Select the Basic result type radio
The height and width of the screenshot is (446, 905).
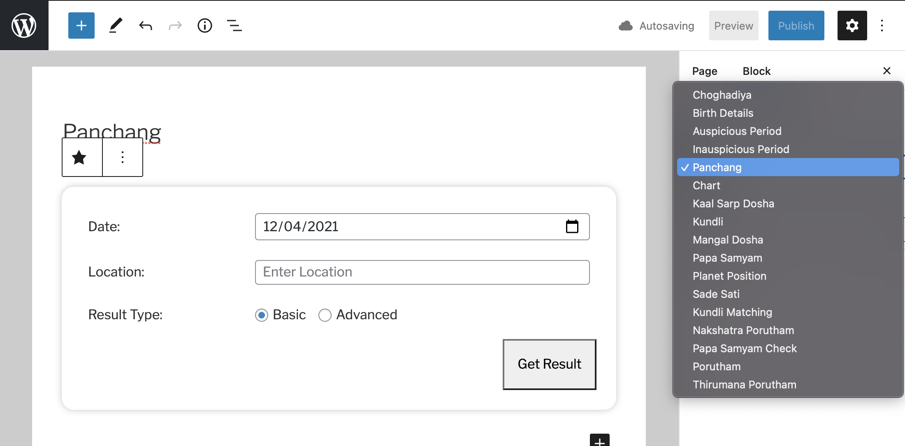(x=262, y=315)
